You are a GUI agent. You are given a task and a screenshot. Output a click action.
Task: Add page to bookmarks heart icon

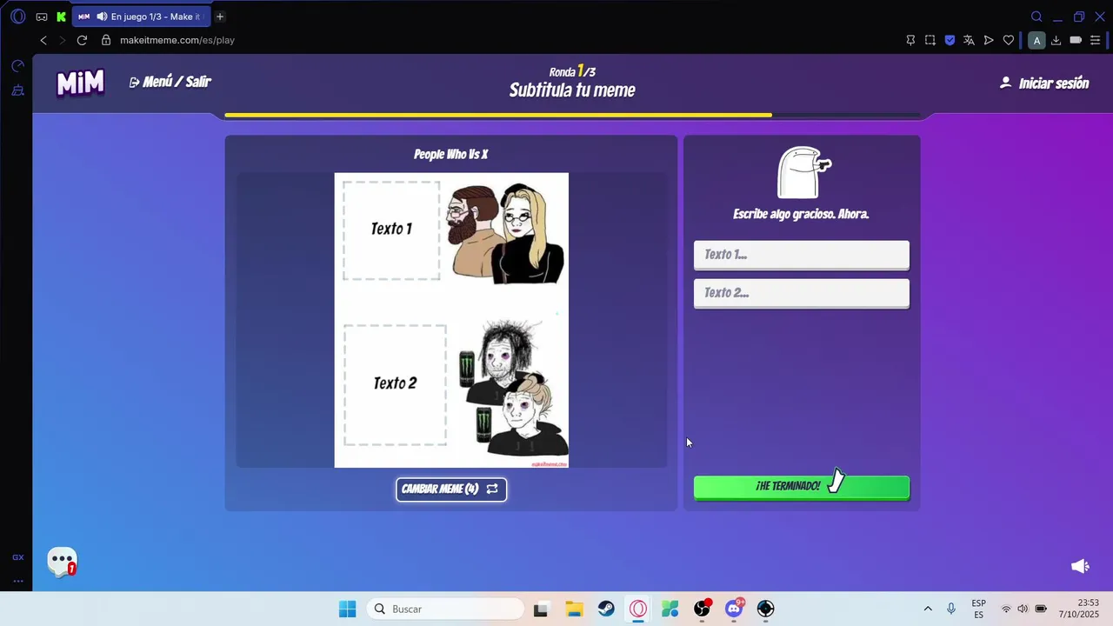(x=1009, y=40)
